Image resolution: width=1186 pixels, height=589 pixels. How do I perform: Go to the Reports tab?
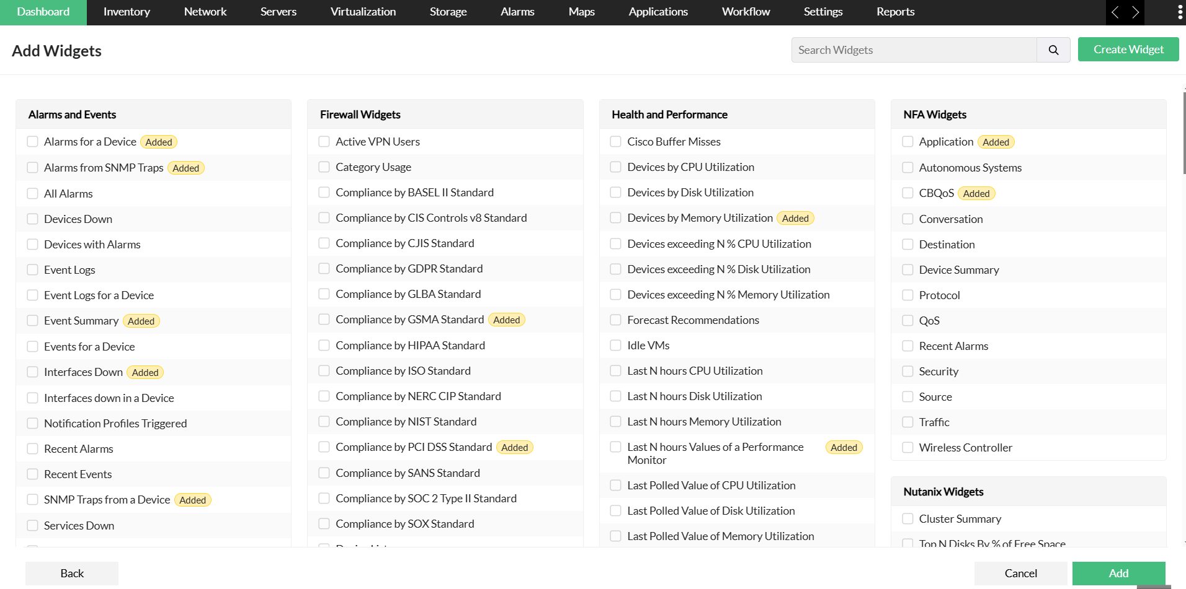pos(895,12)
